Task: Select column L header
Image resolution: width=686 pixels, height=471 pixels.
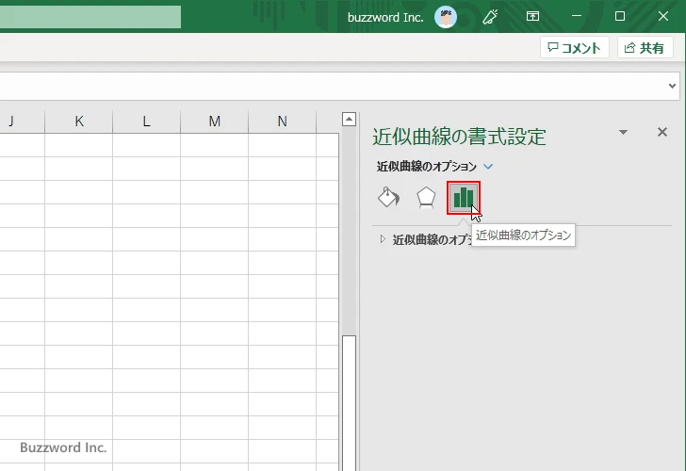Action: point(147,122)
